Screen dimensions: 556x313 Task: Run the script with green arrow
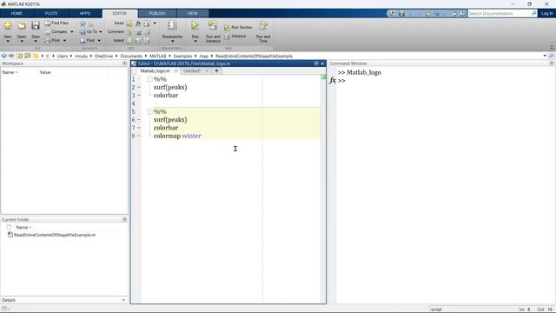(195, 25)
